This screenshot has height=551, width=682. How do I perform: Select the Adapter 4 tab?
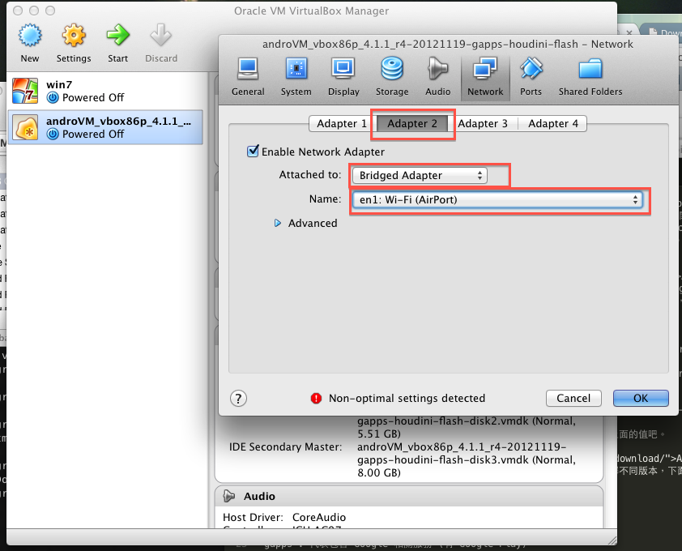click(x=553, y=123)
